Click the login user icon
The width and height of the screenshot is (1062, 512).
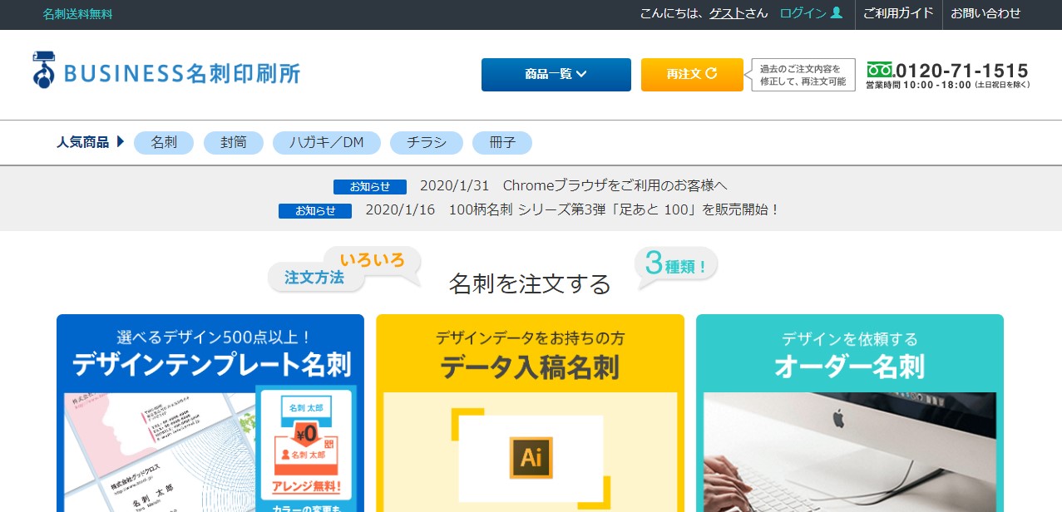pos(837,13)
